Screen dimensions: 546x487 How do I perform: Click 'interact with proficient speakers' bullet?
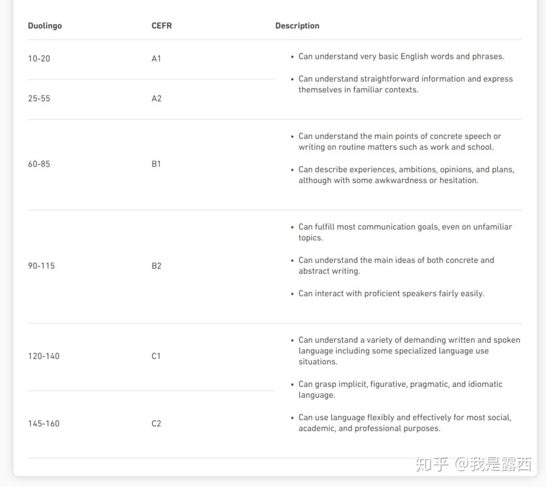(x=391, y=294)
